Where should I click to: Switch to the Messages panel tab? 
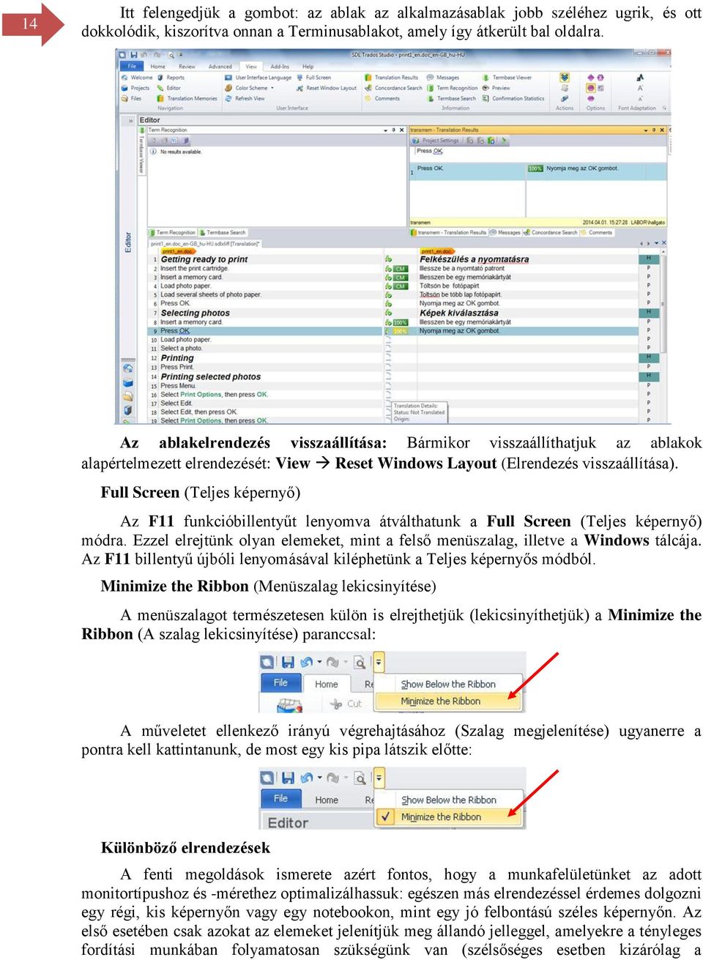pos(505,233)
